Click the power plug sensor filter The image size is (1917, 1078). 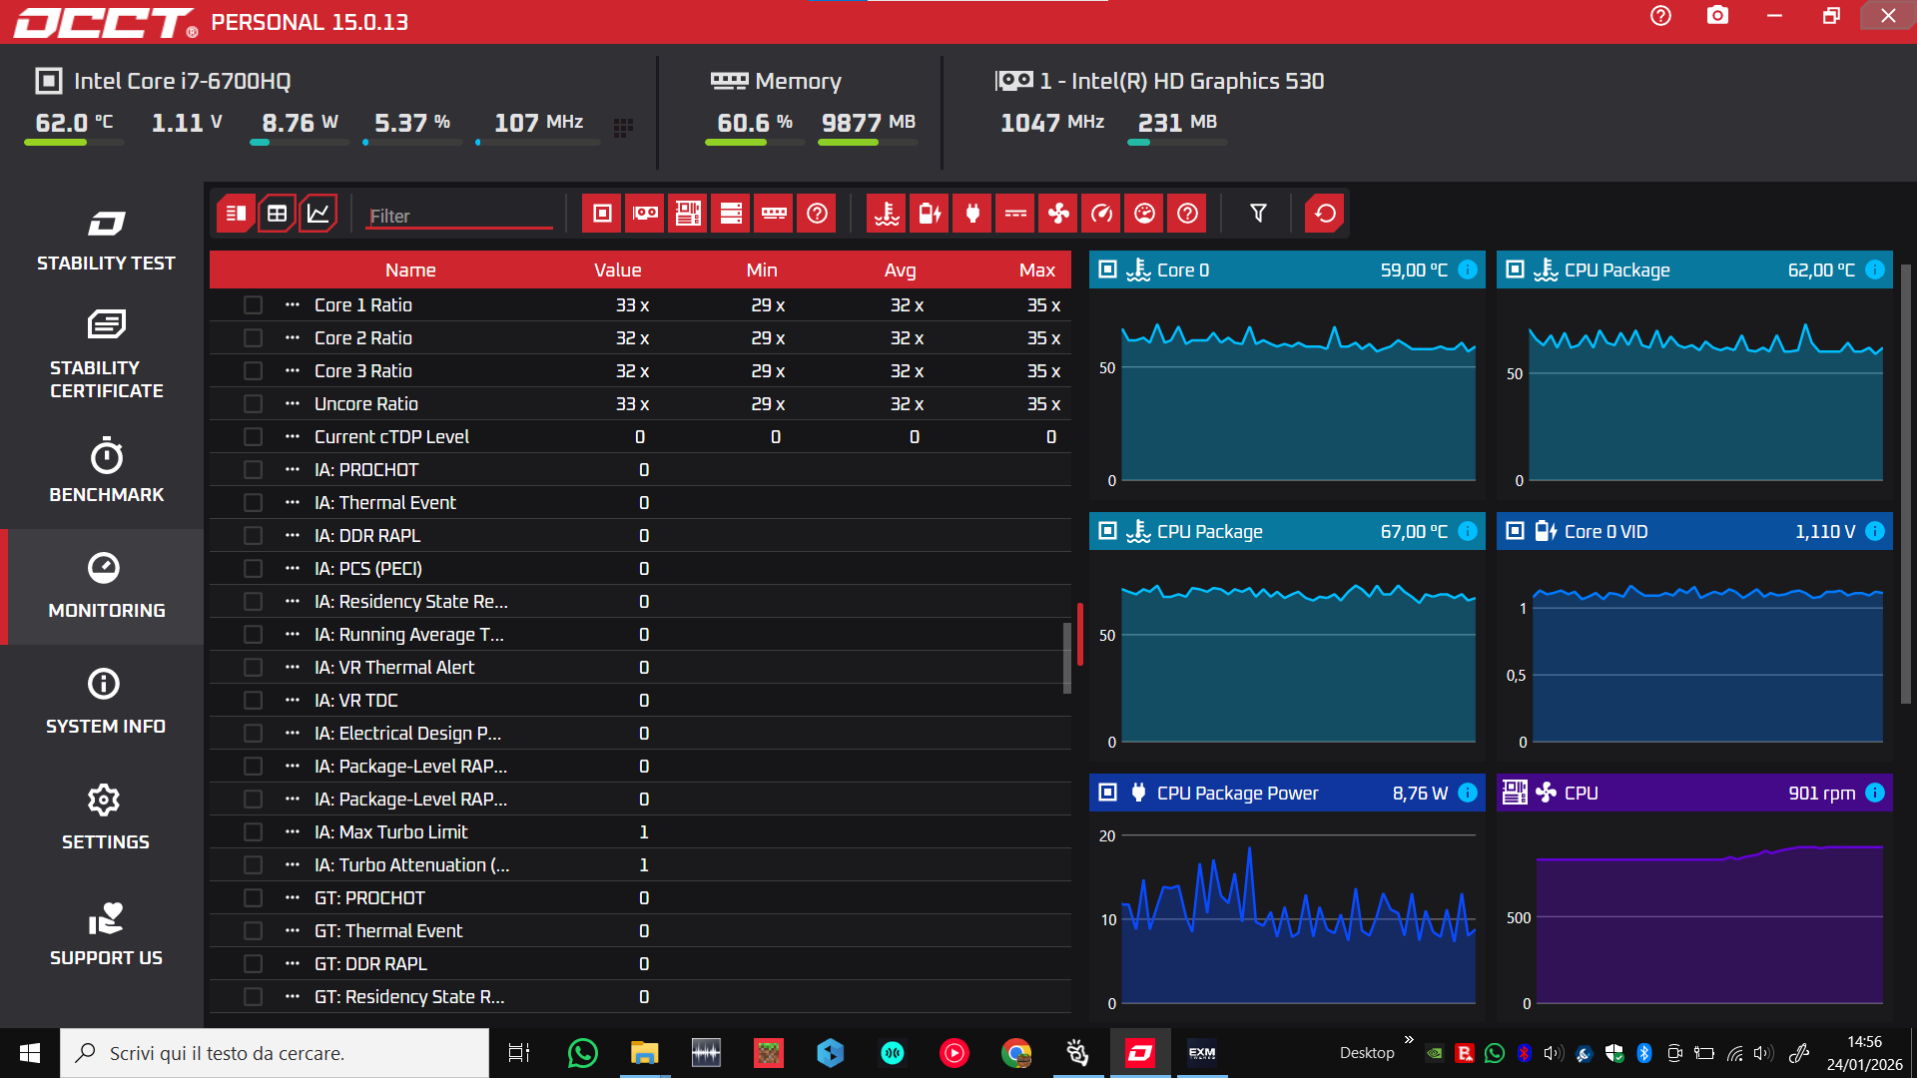(972, 214)
